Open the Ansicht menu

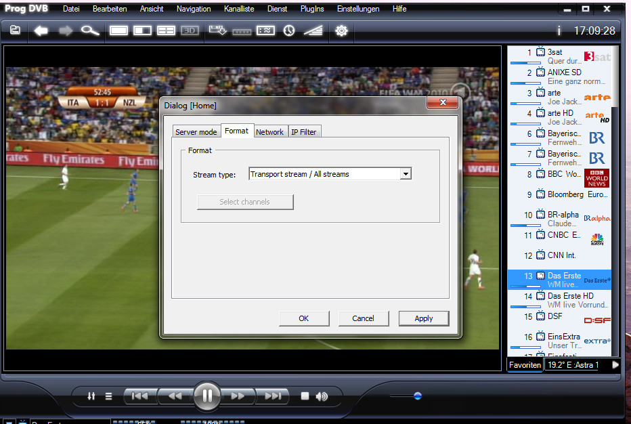(152, 9)
